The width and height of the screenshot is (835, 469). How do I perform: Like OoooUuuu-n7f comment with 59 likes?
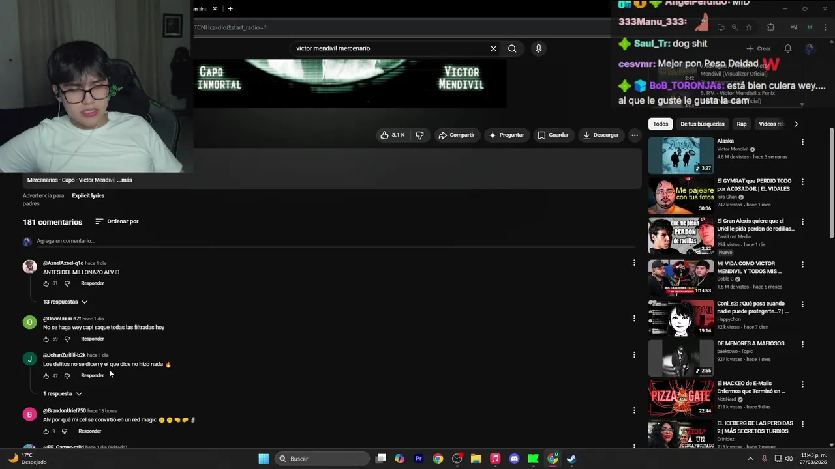pyautogui.click(x=46, y=339)
